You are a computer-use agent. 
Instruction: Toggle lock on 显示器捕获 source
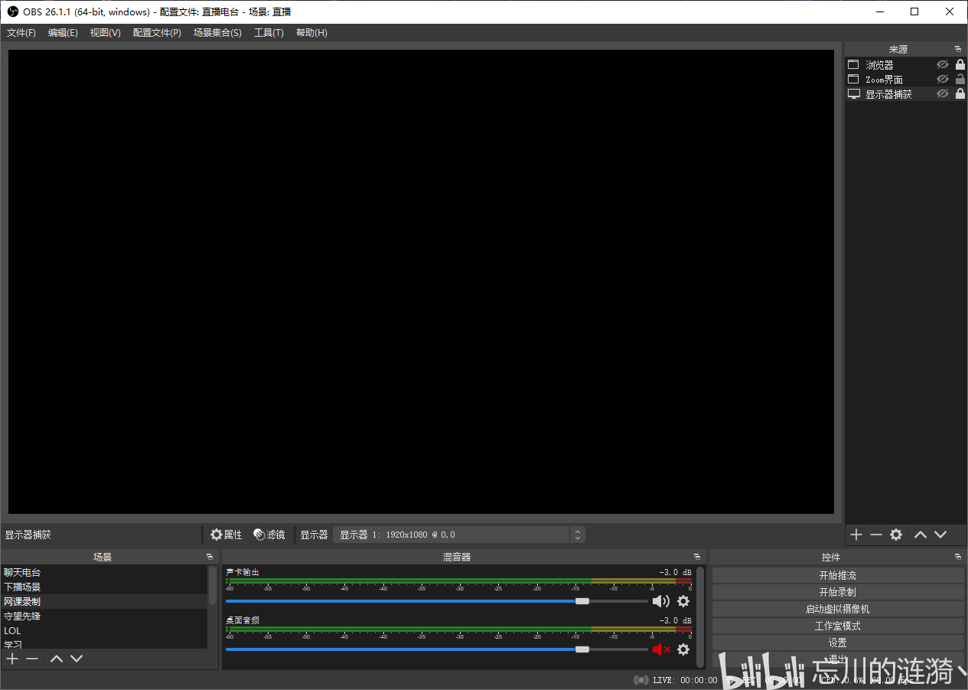[x=960, y=94]
